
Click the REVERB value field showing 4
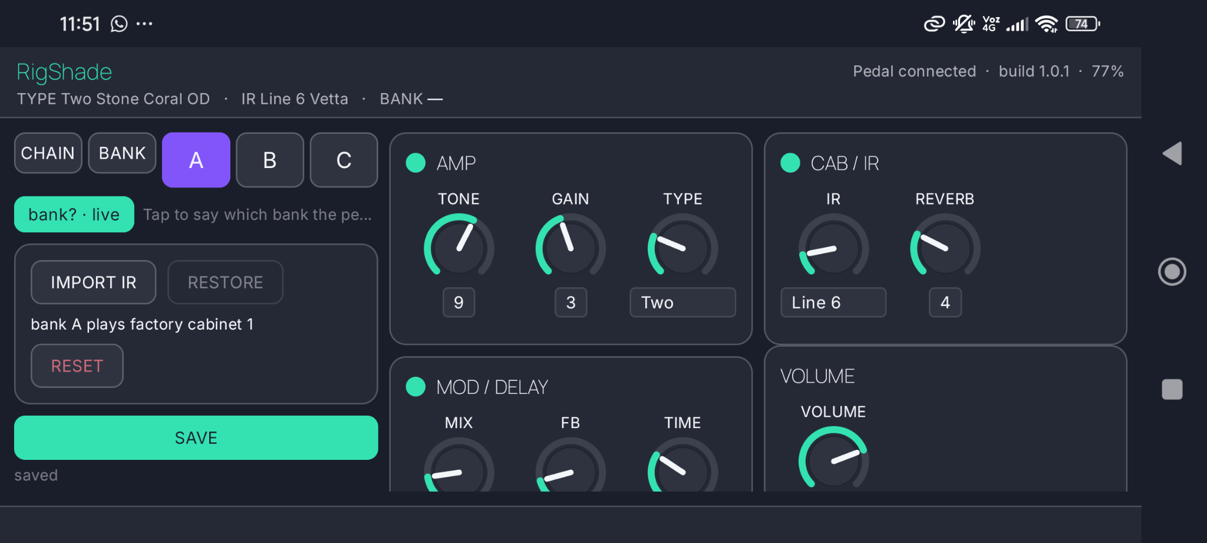pyautogui.click(x=945, y=302)
